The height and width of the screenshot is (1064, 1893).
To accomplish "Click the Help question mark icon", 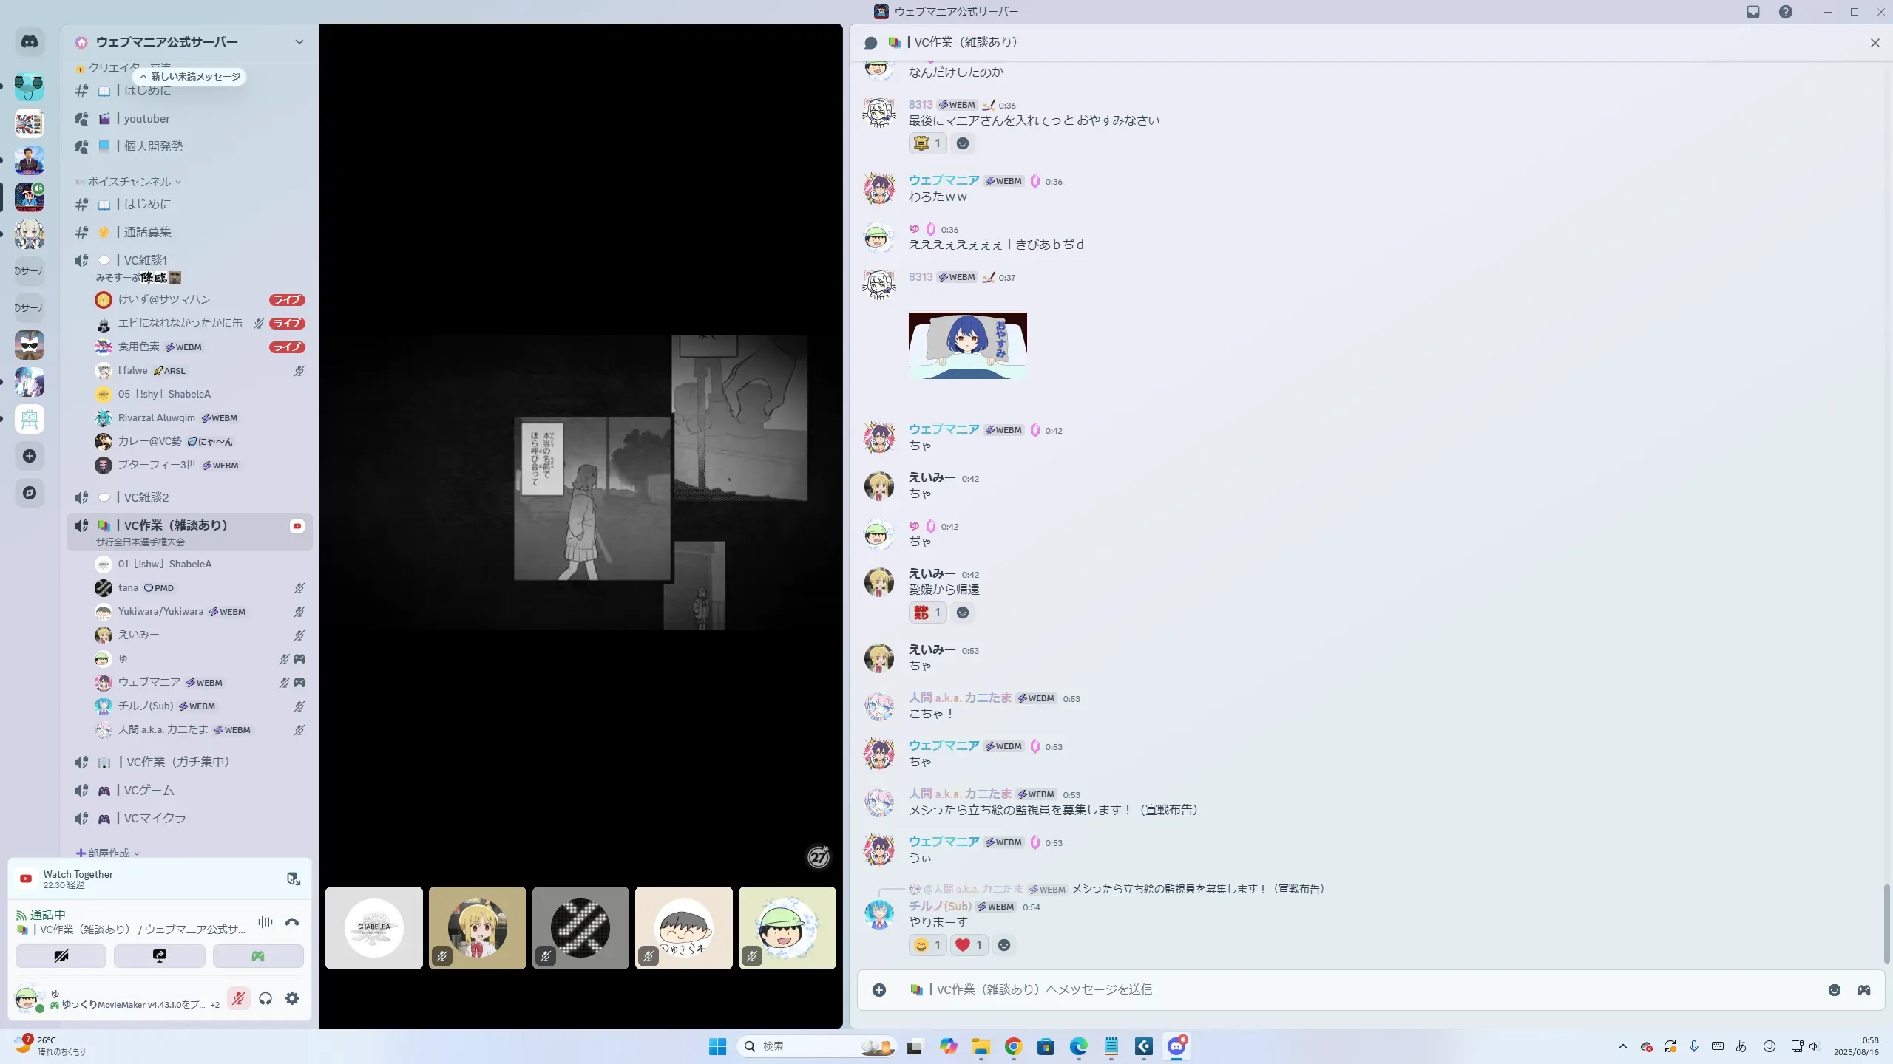I will (1786, 12).
